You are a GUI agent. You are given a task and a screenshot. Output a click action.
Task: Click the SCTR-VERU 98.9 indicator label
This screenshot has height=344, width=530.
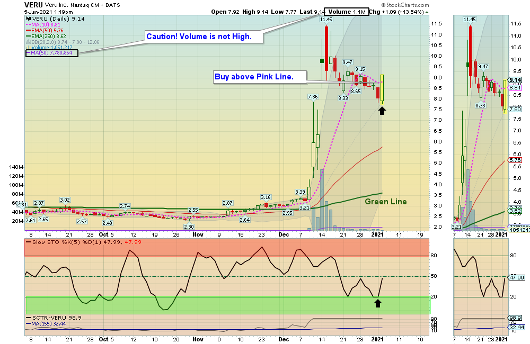(x=54, y=318)
